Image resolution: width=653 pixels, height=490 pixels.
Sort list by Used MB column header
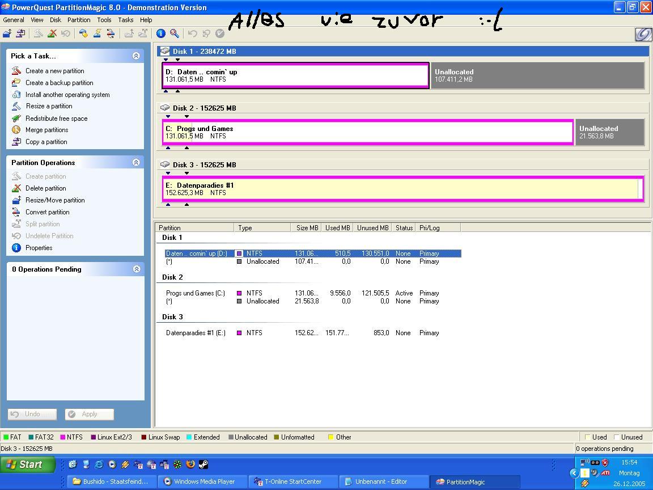[337, 228]
